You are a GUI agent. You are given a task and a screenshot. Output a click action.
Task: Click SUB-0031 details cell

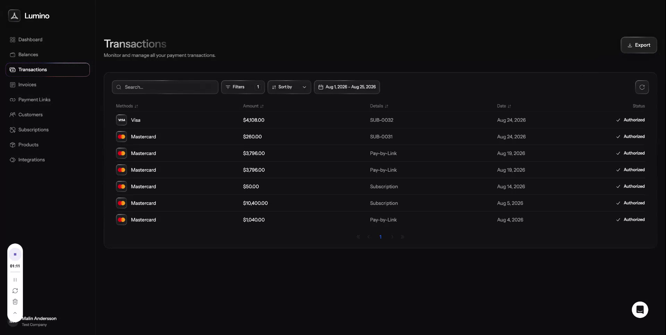[381, 137]
